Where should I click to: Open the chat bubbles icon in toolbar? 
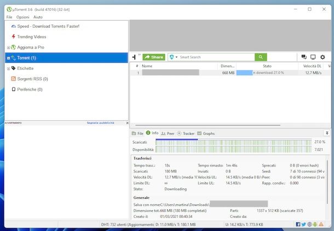[304, 57]
